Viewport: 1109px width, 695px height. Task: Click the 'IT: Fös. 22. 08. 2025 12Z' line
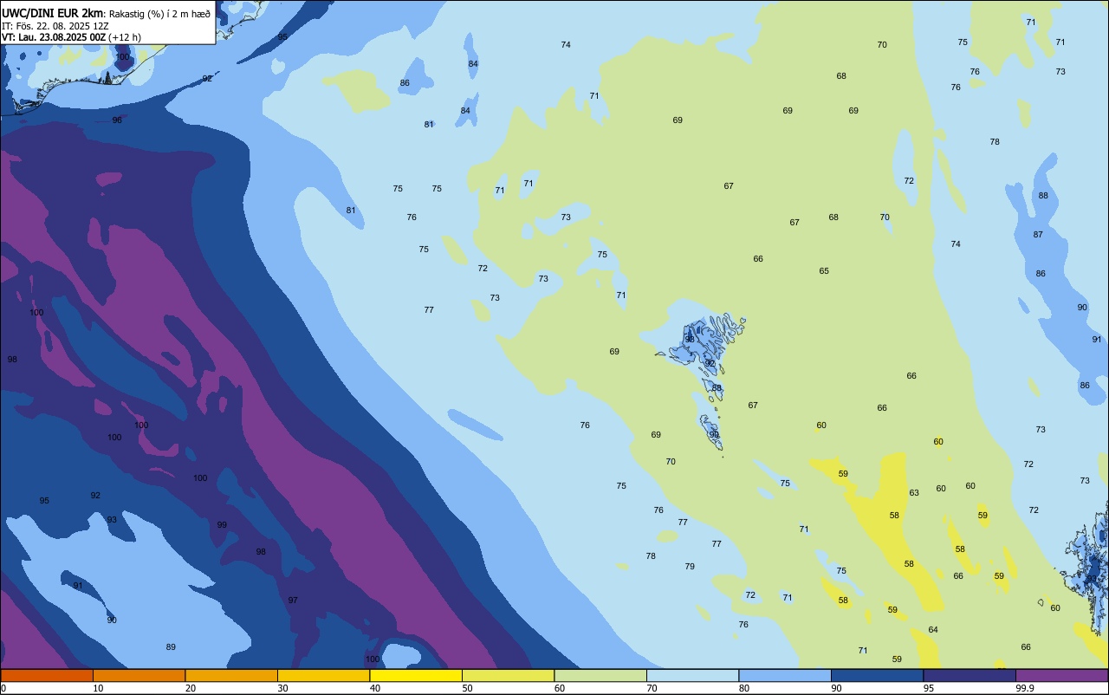coord(55,25)
